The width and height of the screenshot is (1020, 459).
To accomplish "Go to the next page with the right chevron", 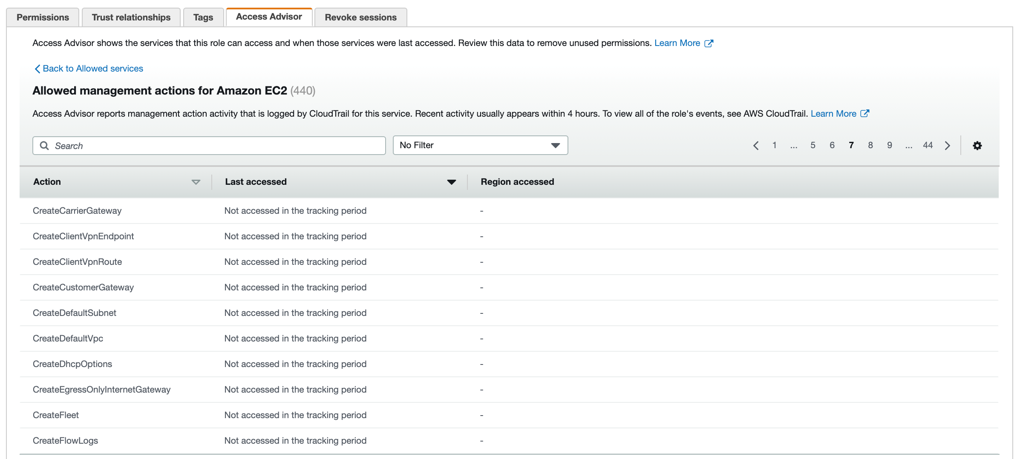I will [947, 145].
